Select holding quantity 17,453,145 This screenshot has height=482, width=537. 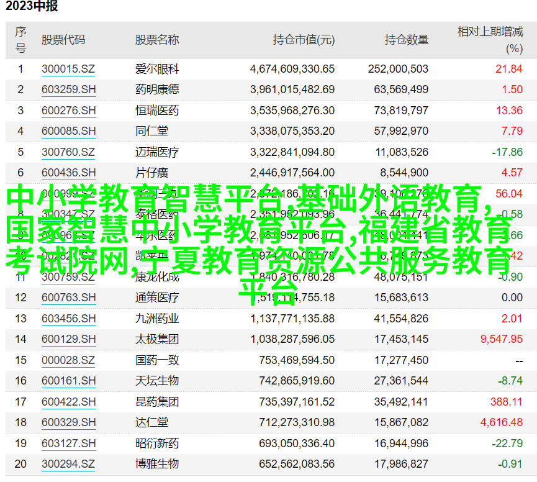(x=401, y=339)
